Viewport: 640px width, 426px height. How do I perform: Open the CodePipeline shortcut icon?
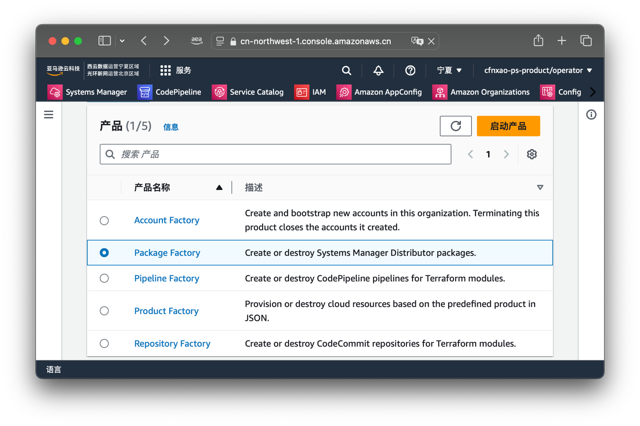[x=145, y=92]
